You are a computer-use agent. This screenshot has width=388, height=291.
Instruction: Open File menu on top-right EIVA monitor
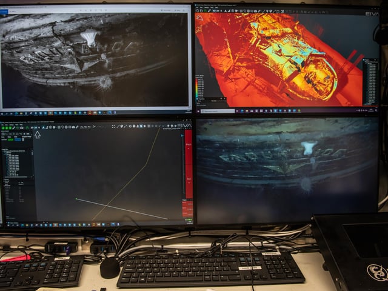coord(196,7)
